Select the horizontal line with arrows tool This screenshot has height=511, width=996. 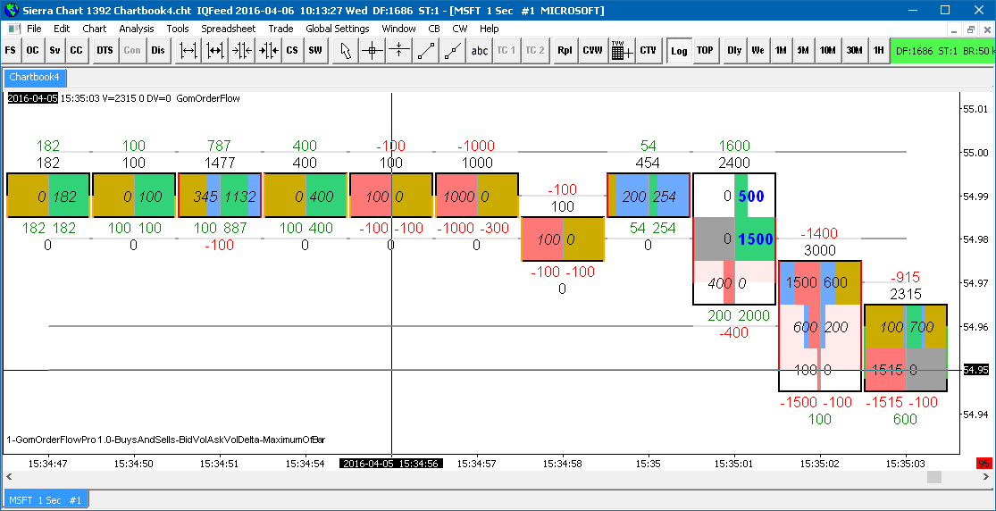[x=398, y=51]
